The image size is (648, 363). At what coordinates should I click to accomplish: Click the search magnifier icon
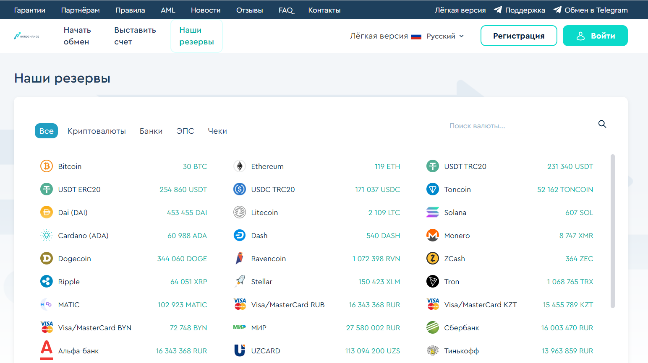tap(602, 124)
